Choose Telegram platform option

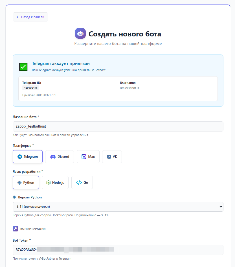pyautogui.click(x=28, y=157)
